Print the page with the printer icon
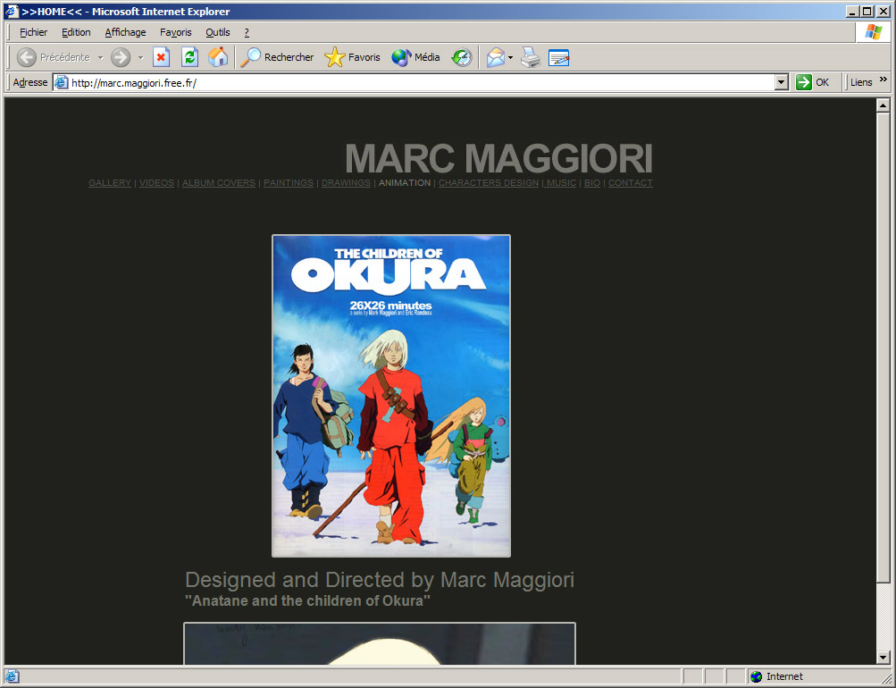 tap(531, 57)
